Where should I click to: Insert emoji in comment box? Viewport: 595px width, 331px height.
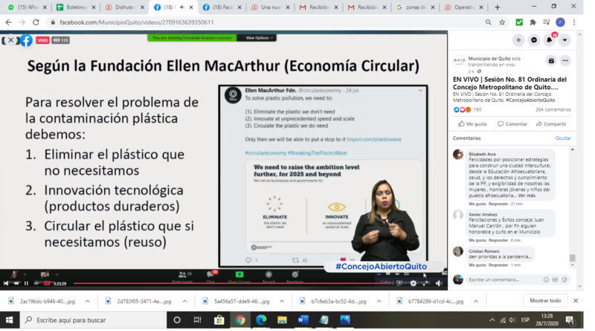[546, 280]
